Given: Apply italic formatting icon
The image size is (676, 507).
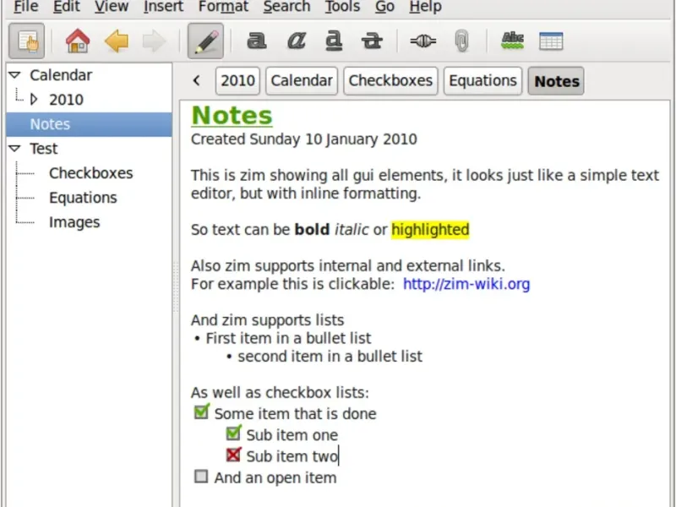Looking at the screenshot, I should (297, 41).
